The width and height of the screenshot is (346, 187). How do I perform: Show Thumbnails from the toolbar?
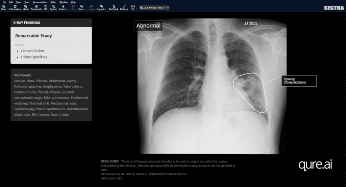pos(36,8)
